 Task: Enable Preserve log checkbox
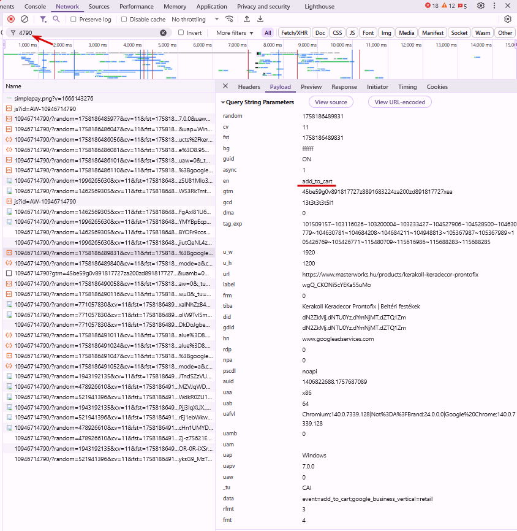73,19
